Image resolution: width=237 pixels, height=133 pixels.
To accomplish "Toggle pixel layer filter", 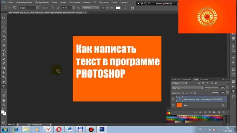I will (x=199, y=83).
